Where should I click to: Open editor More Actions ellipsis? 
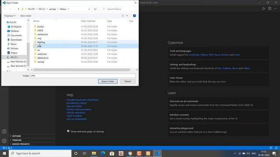pos(275,9)
